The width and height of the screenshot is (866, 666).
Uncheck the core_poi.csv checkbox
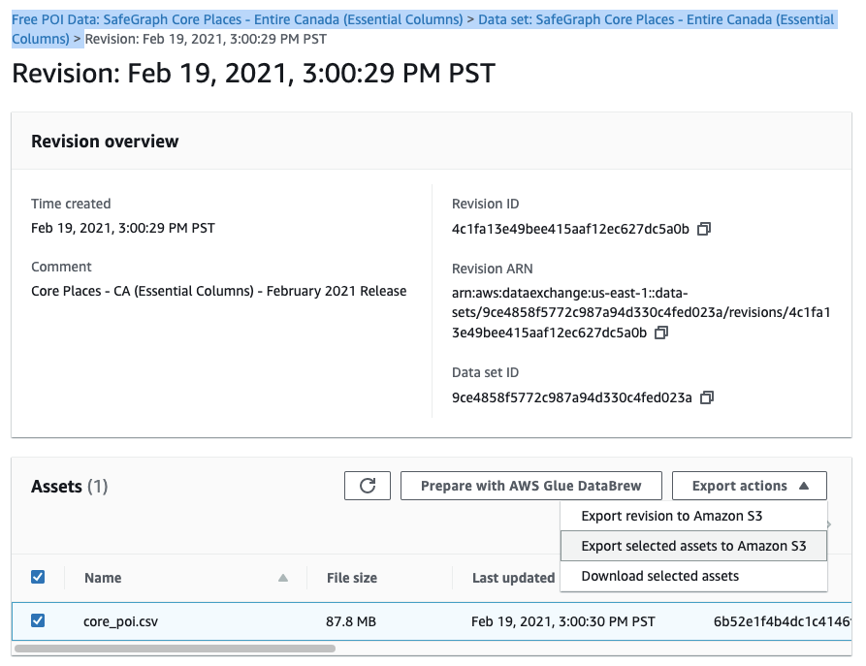38,620
